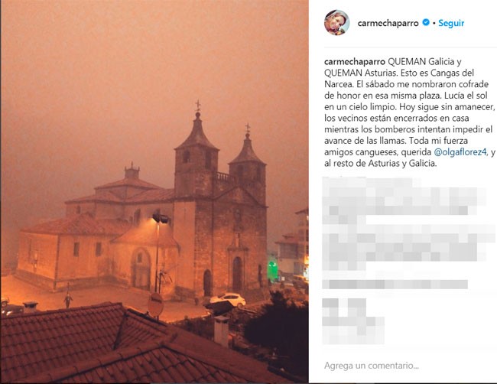This screenshot has height=384, width=497.
Task: Click the caption phrase 'Cangas del Narcea'
Action: [x=399, y=78]
